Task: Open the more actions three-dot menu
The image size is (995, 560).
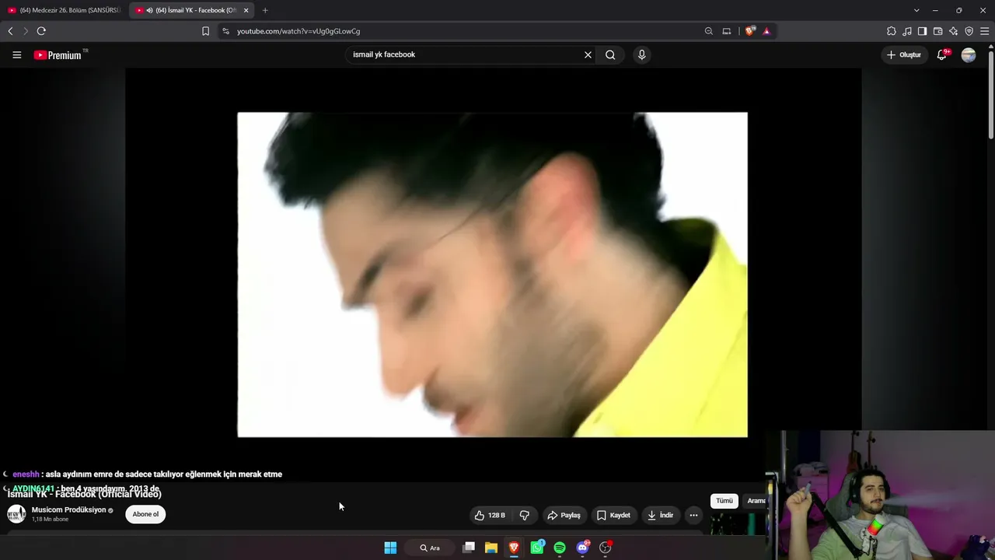Action: (x=693, y=515)
